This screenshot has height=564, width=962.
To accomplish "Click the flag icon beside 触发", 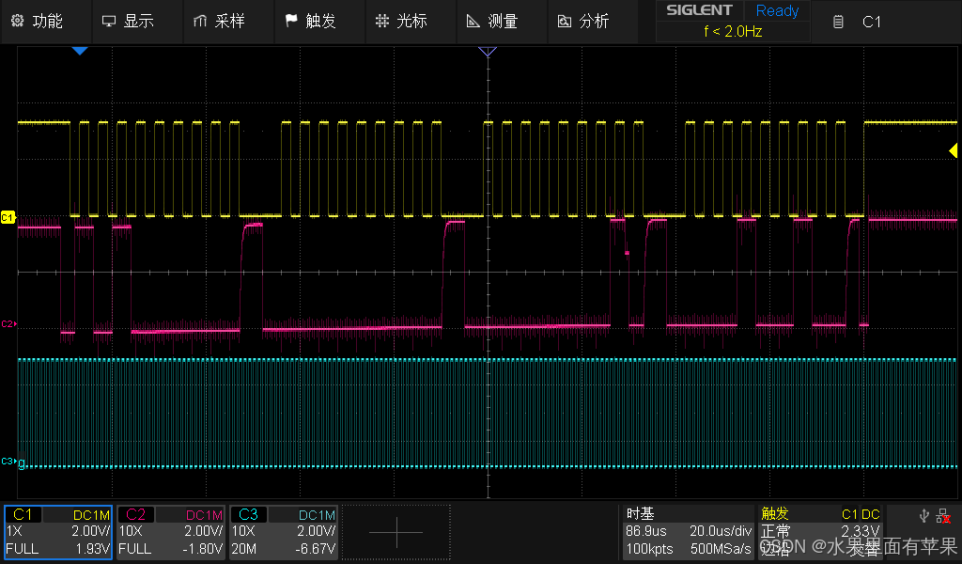I will point(291,21).
